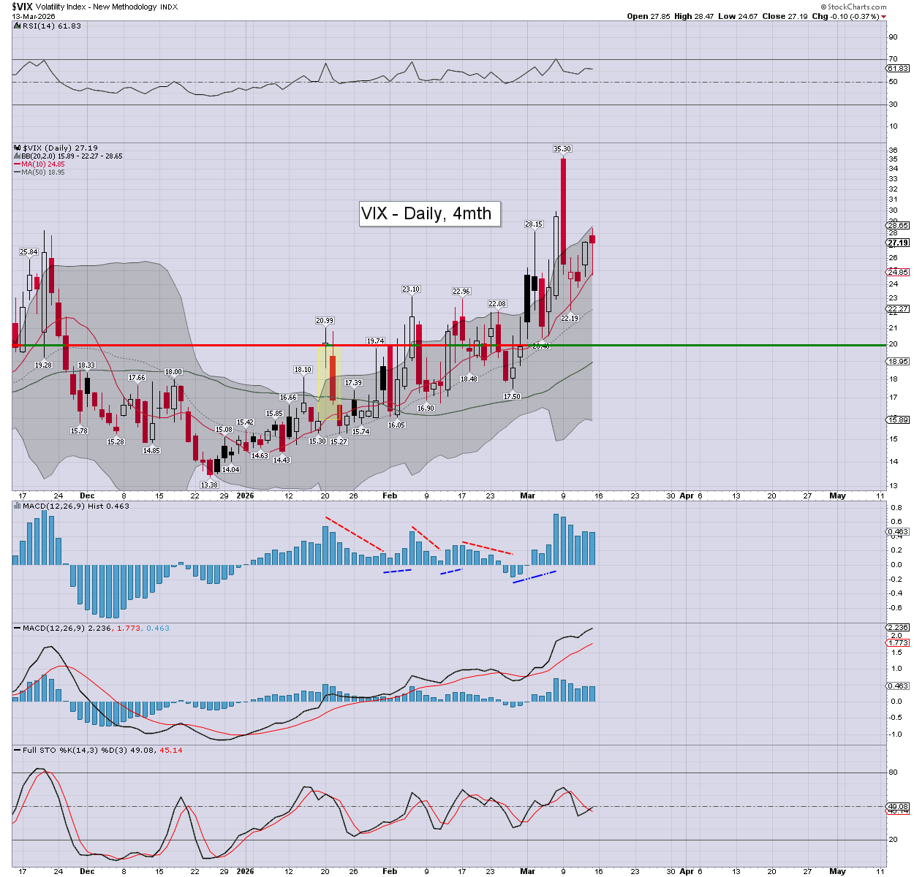Image resolution: width=914 pixels, height=877 pixels.
Task: Click the 18.95 MA(50) axis tag
Action: coord(897,362)
